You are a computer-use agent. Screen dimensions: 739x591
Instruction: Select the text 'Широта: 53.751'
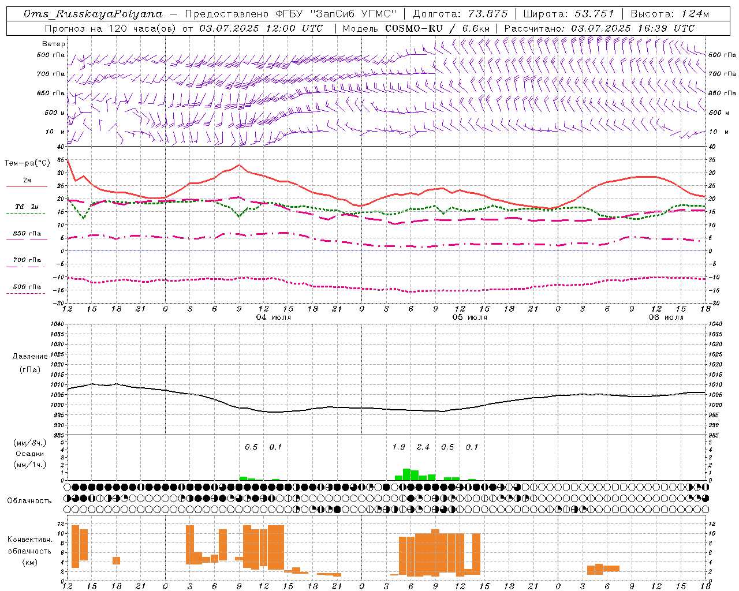pyautogui.click(x=569, y=14)
